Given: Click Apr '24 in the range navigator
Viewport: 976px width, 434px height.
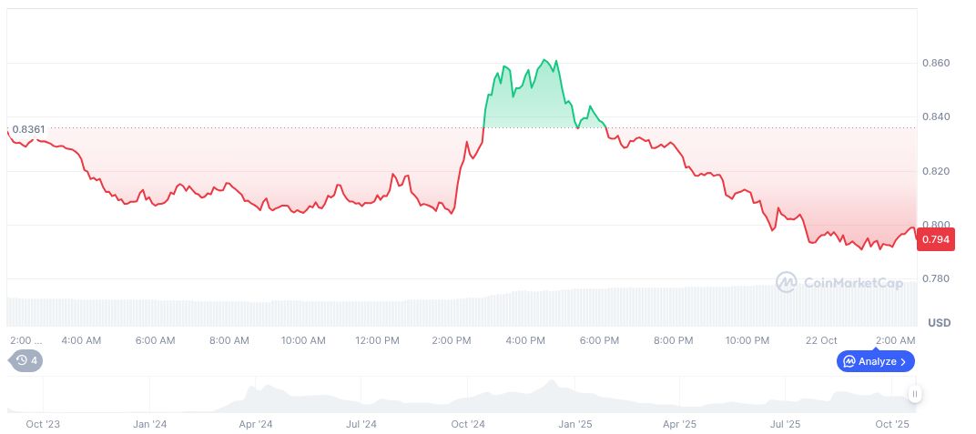Looking at the screenshot, I should click(x=256, y=424).
